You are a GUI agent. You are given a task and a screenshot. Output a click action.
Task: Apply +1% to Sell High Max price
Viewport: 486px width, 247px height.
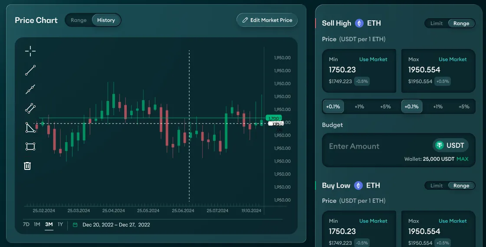click(438, 107)
